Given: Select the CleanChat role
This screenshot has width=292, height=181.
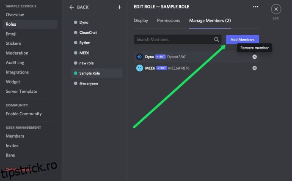Looking at the screenshot, I should (88, 32).
